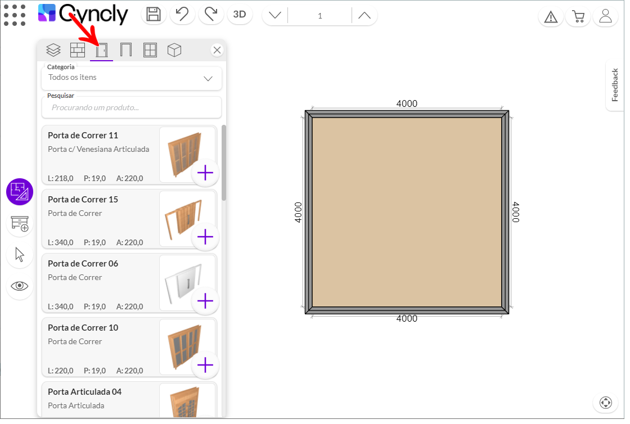
Task: Click the Porta de Correr 15 title
Action: pyautogui.click(x=83, y=200)
